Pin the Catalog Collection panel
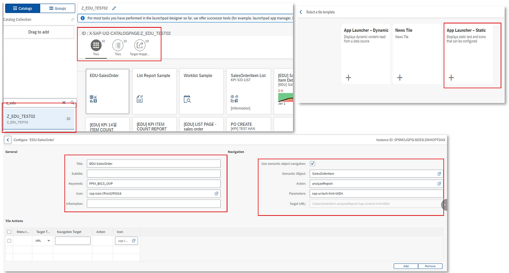The width and height of the screenshot is (509, 273). click(72, 19)
